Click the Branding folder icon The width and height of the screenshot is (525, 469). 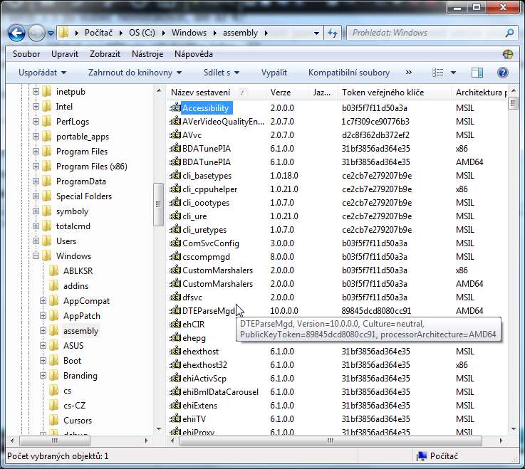(x=54, y=375)
